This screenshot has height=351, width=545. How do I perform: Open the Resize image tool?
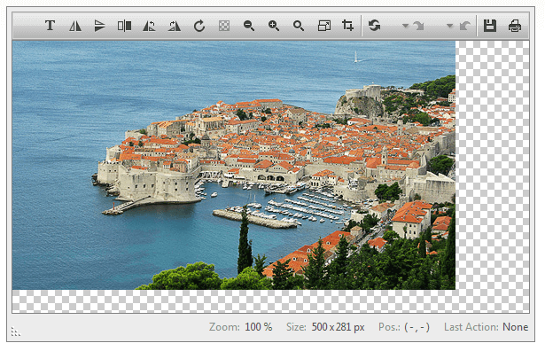click(324, 26)
